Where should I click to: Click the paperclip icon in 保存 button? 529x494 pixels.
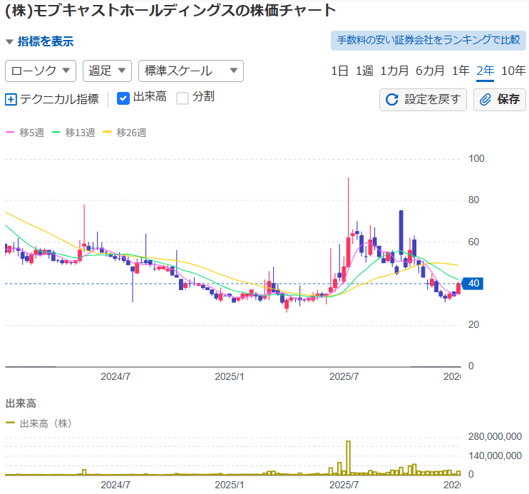486,100
